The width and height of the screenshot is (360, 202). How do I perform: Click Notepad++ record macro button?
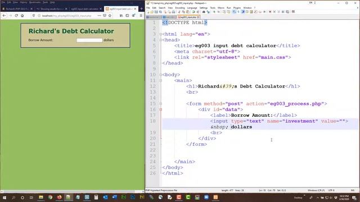(x=270, y=12)
